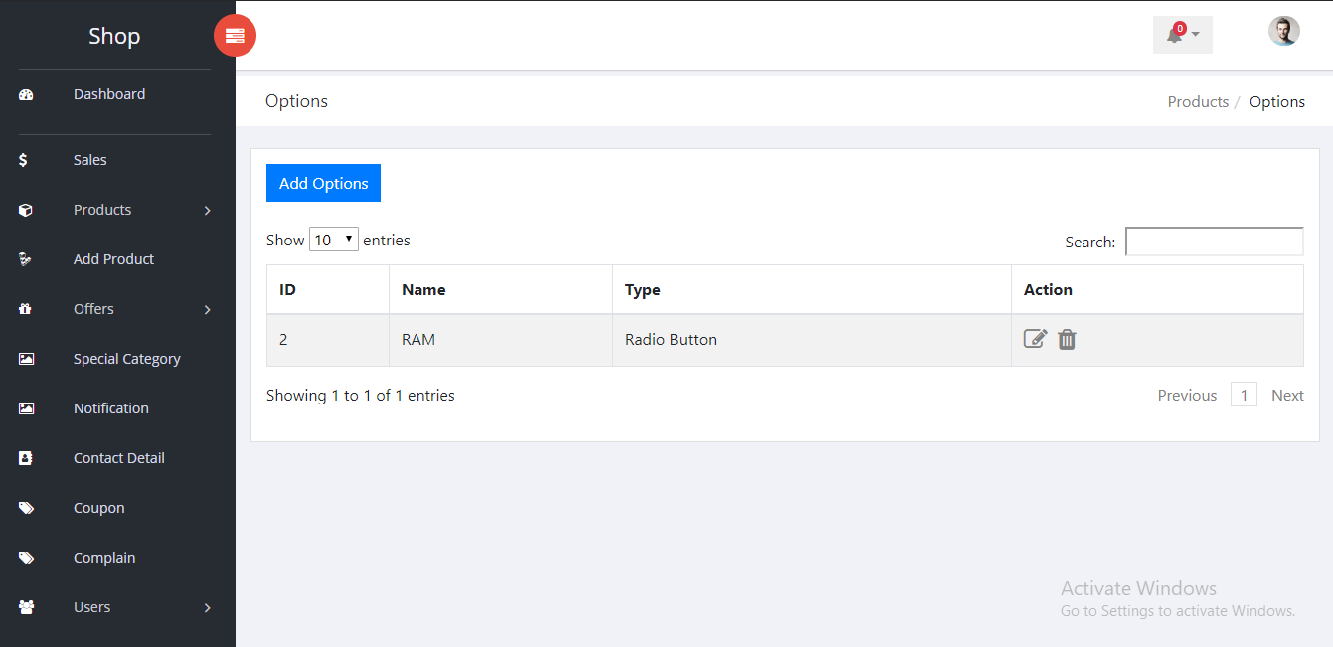
Task: Go to Special Category menu item
Action: [x=126, y=359]
